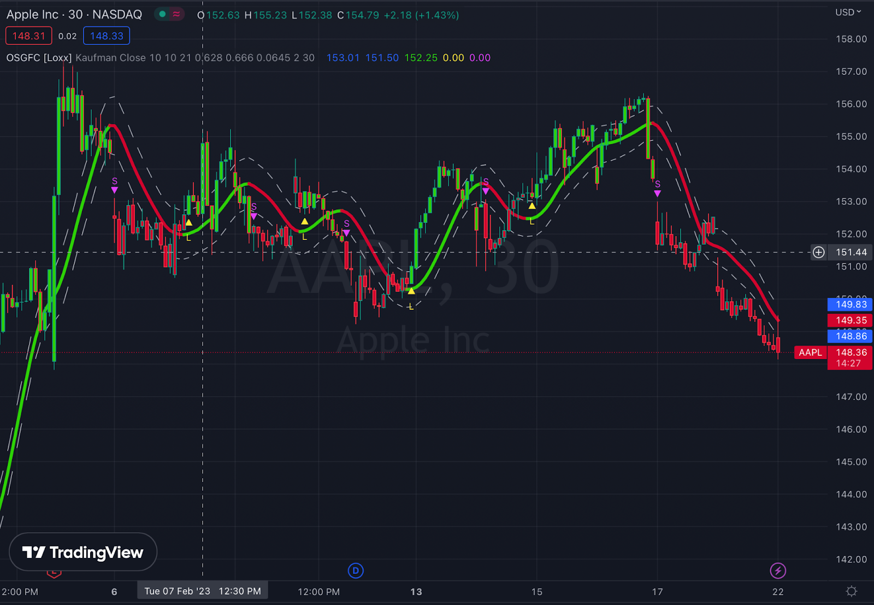Open chart settings via the gear icon
Screen dimensions: 874x605
coord(852,591)
